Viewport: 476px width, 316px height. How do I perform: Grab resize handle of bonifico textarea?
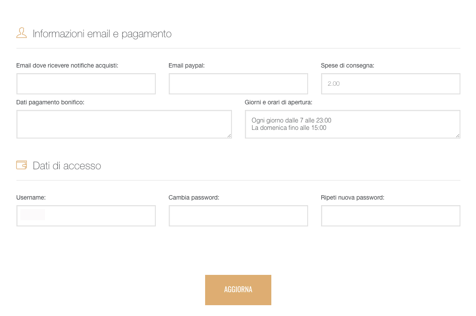(x=229, y=135)
